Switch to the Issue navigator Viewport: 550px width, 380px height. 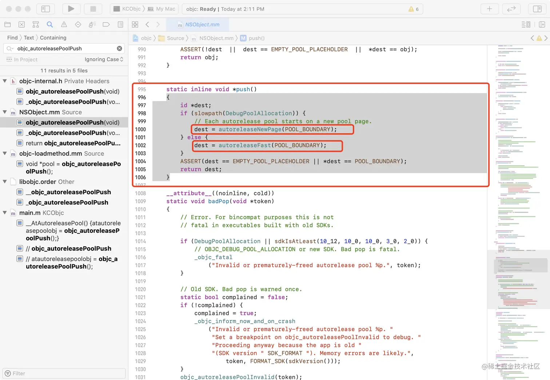(64, 24)
